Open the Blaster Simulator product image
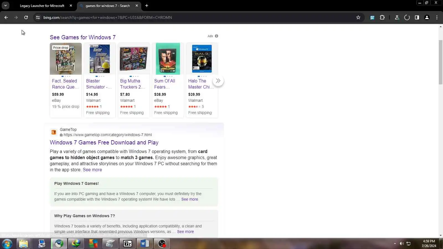The width and height of the screenshot is (443, 249). click(x=100, y=59)
